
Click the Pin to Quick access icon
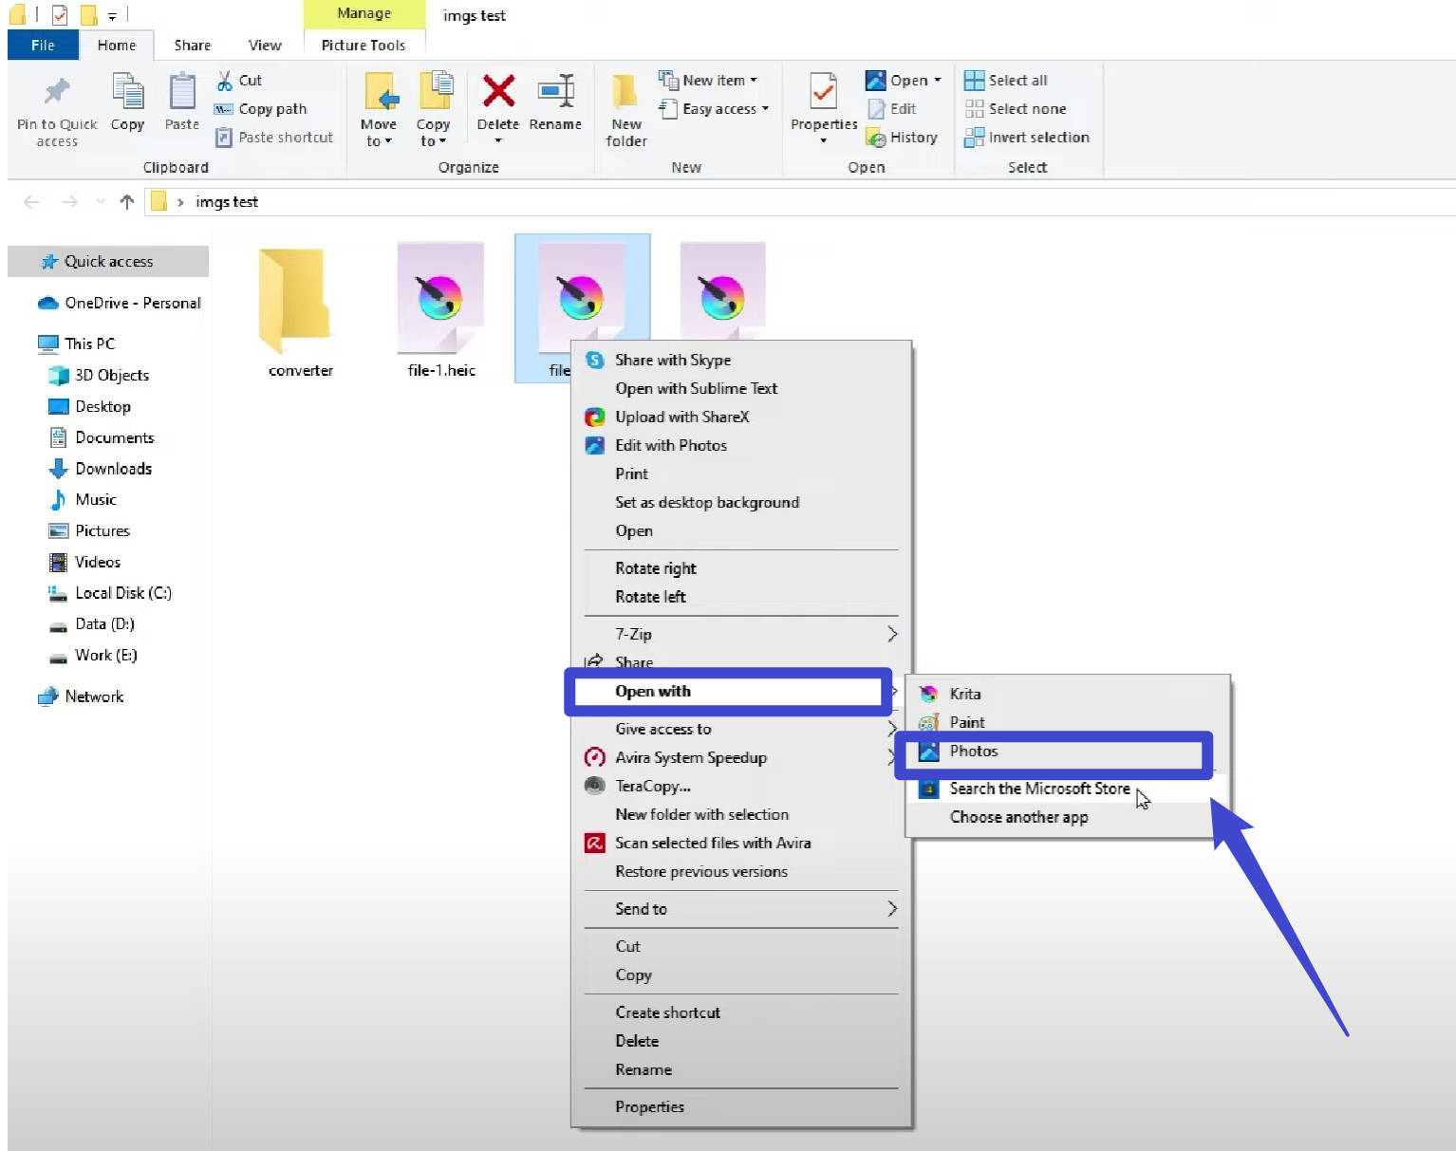click(x=57, y=92)
